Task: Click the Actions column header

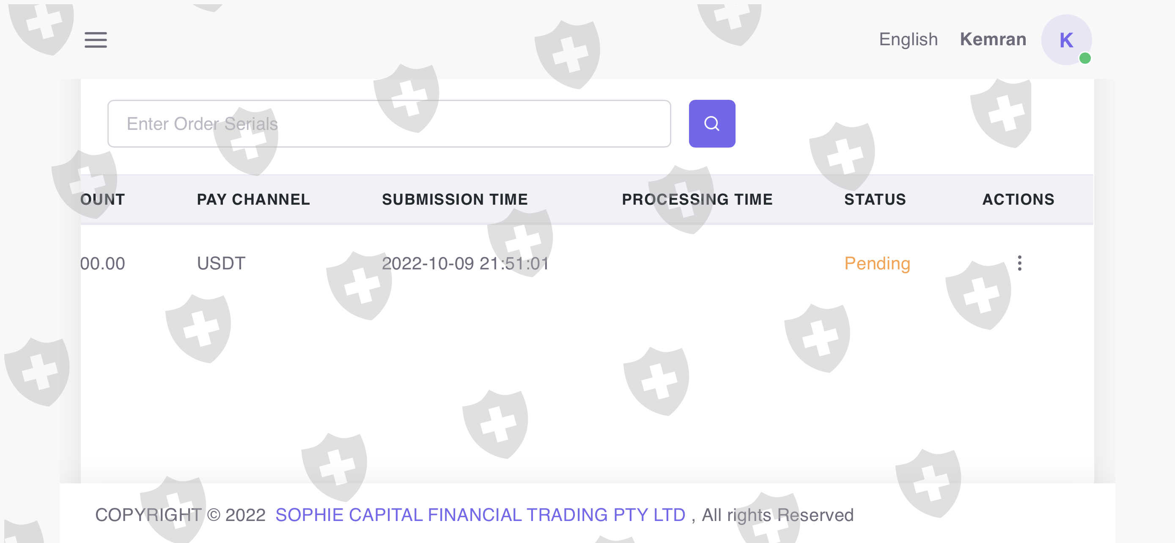Action: point(1018,199)
